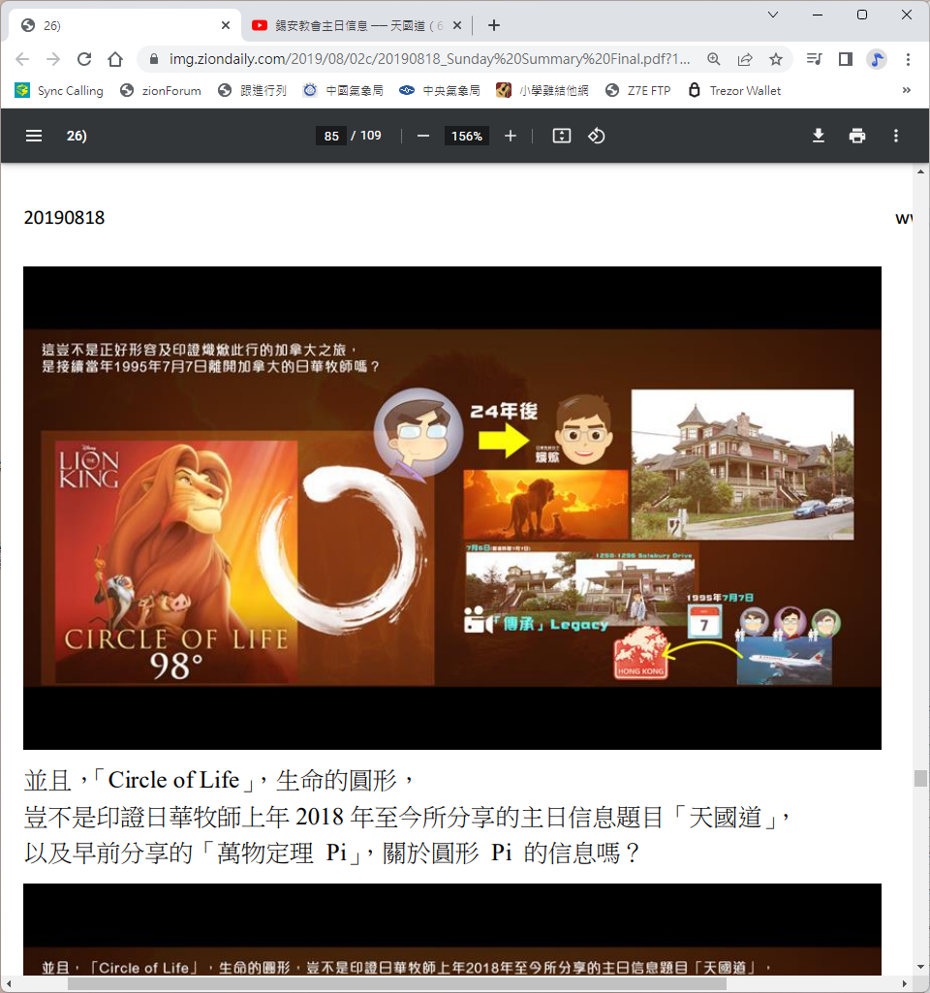Switch to the 26) PDF tab

pyautogui.click(x=124, y=25)
